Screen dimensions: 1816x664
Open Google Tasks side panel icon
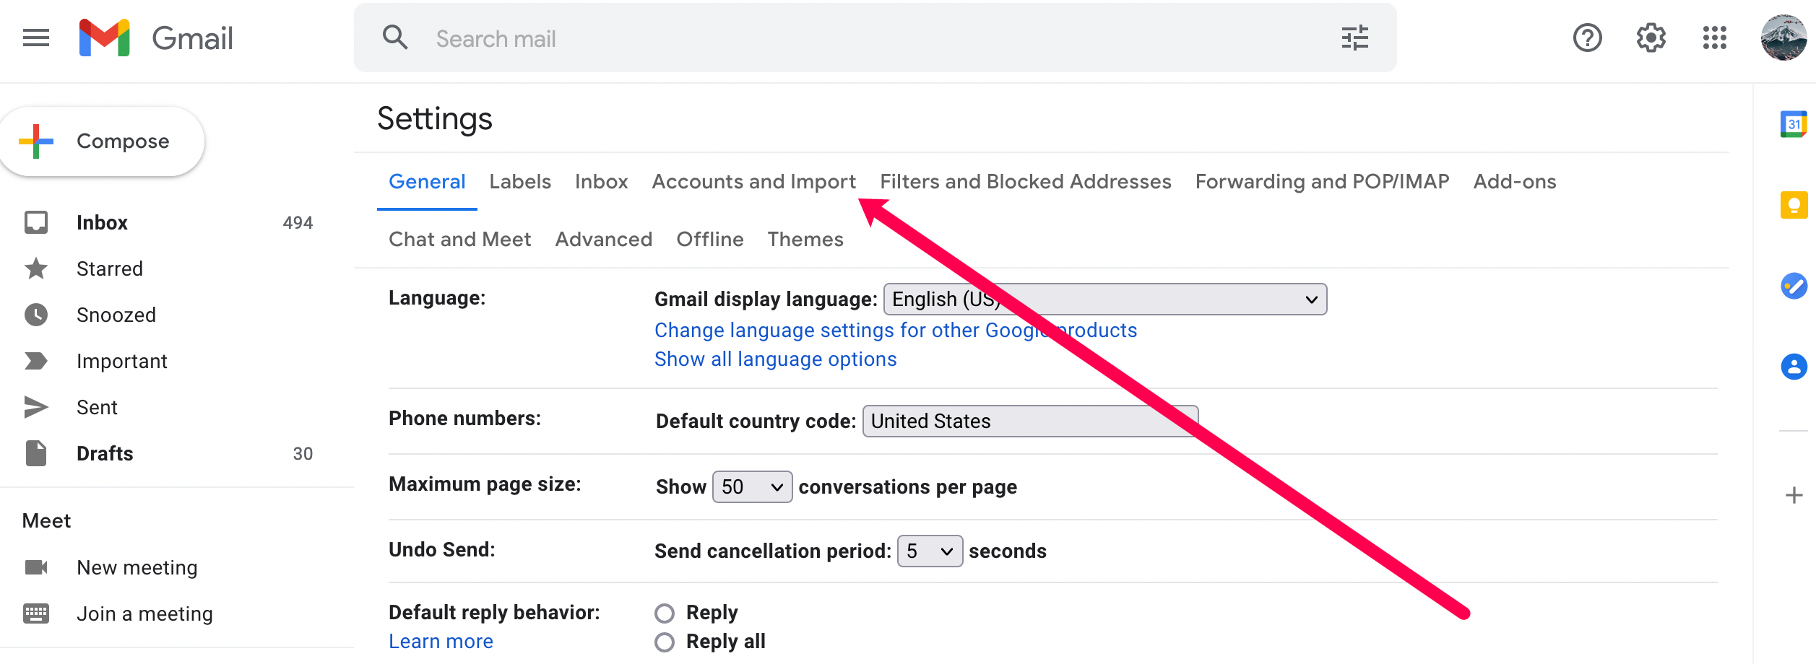(1793, 286)
